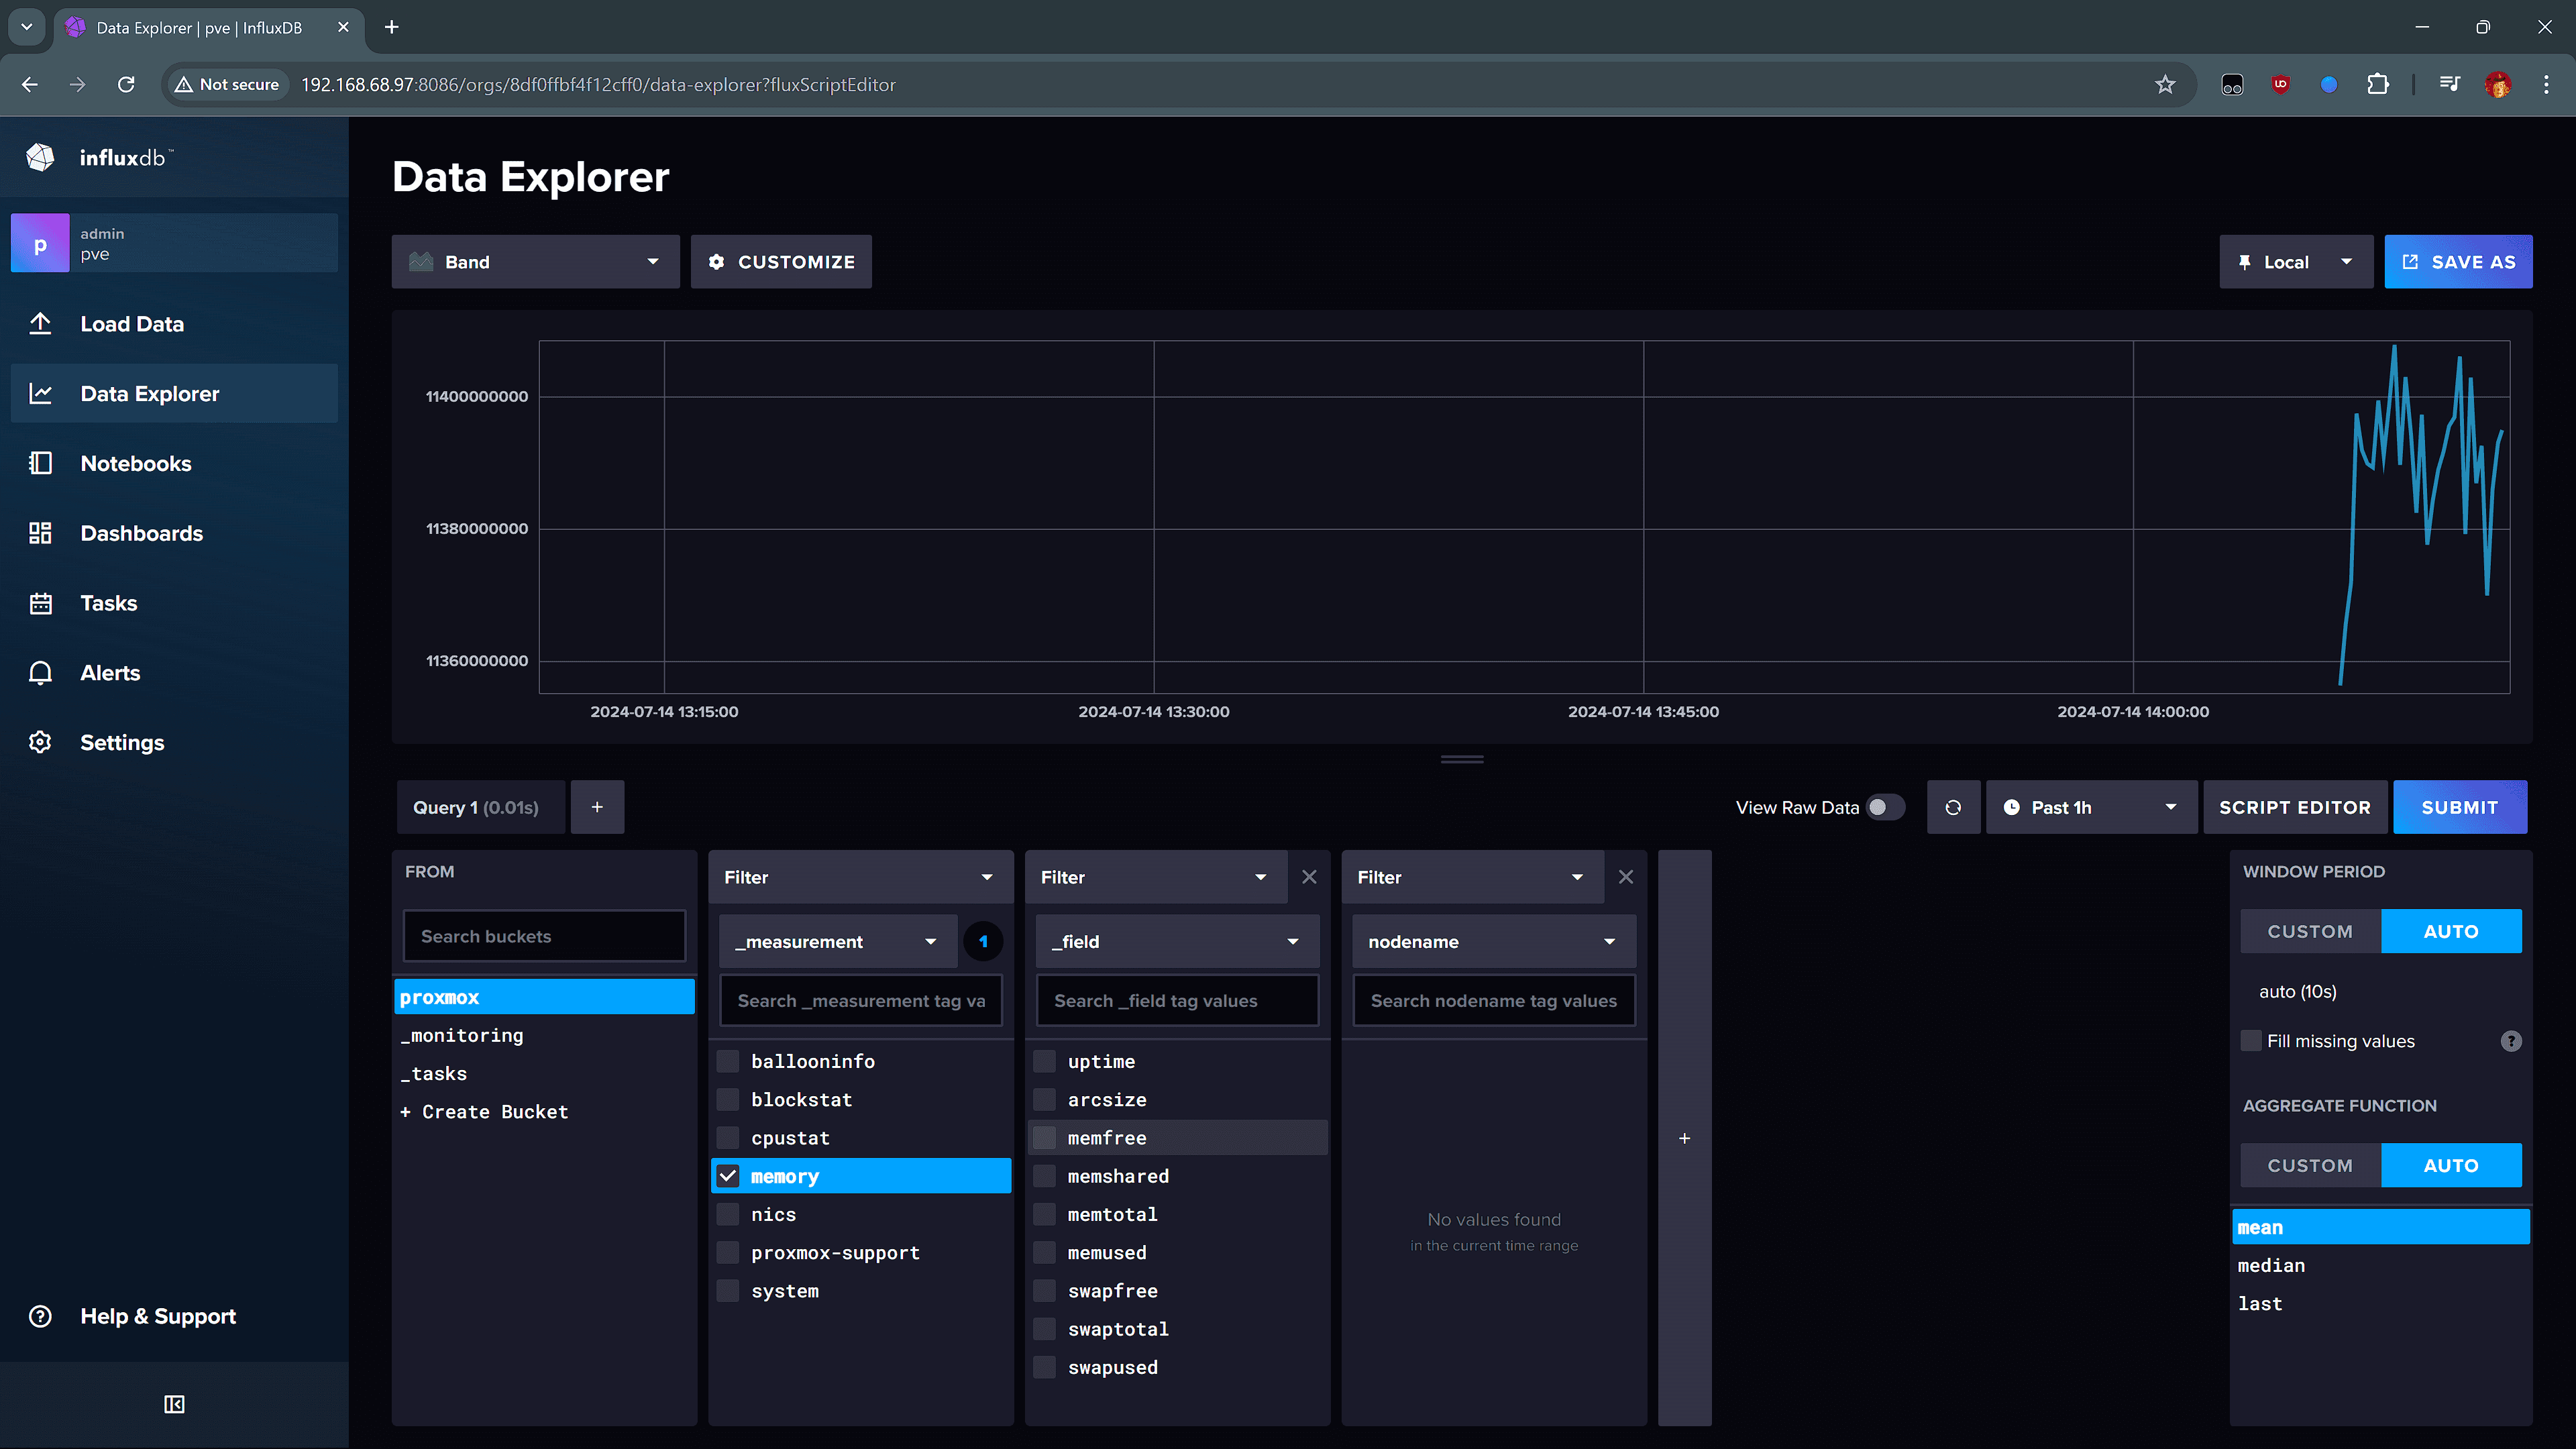Click the AUTO window period button
This screenshot has height=1449, width=2576.
click(2452, 930)
